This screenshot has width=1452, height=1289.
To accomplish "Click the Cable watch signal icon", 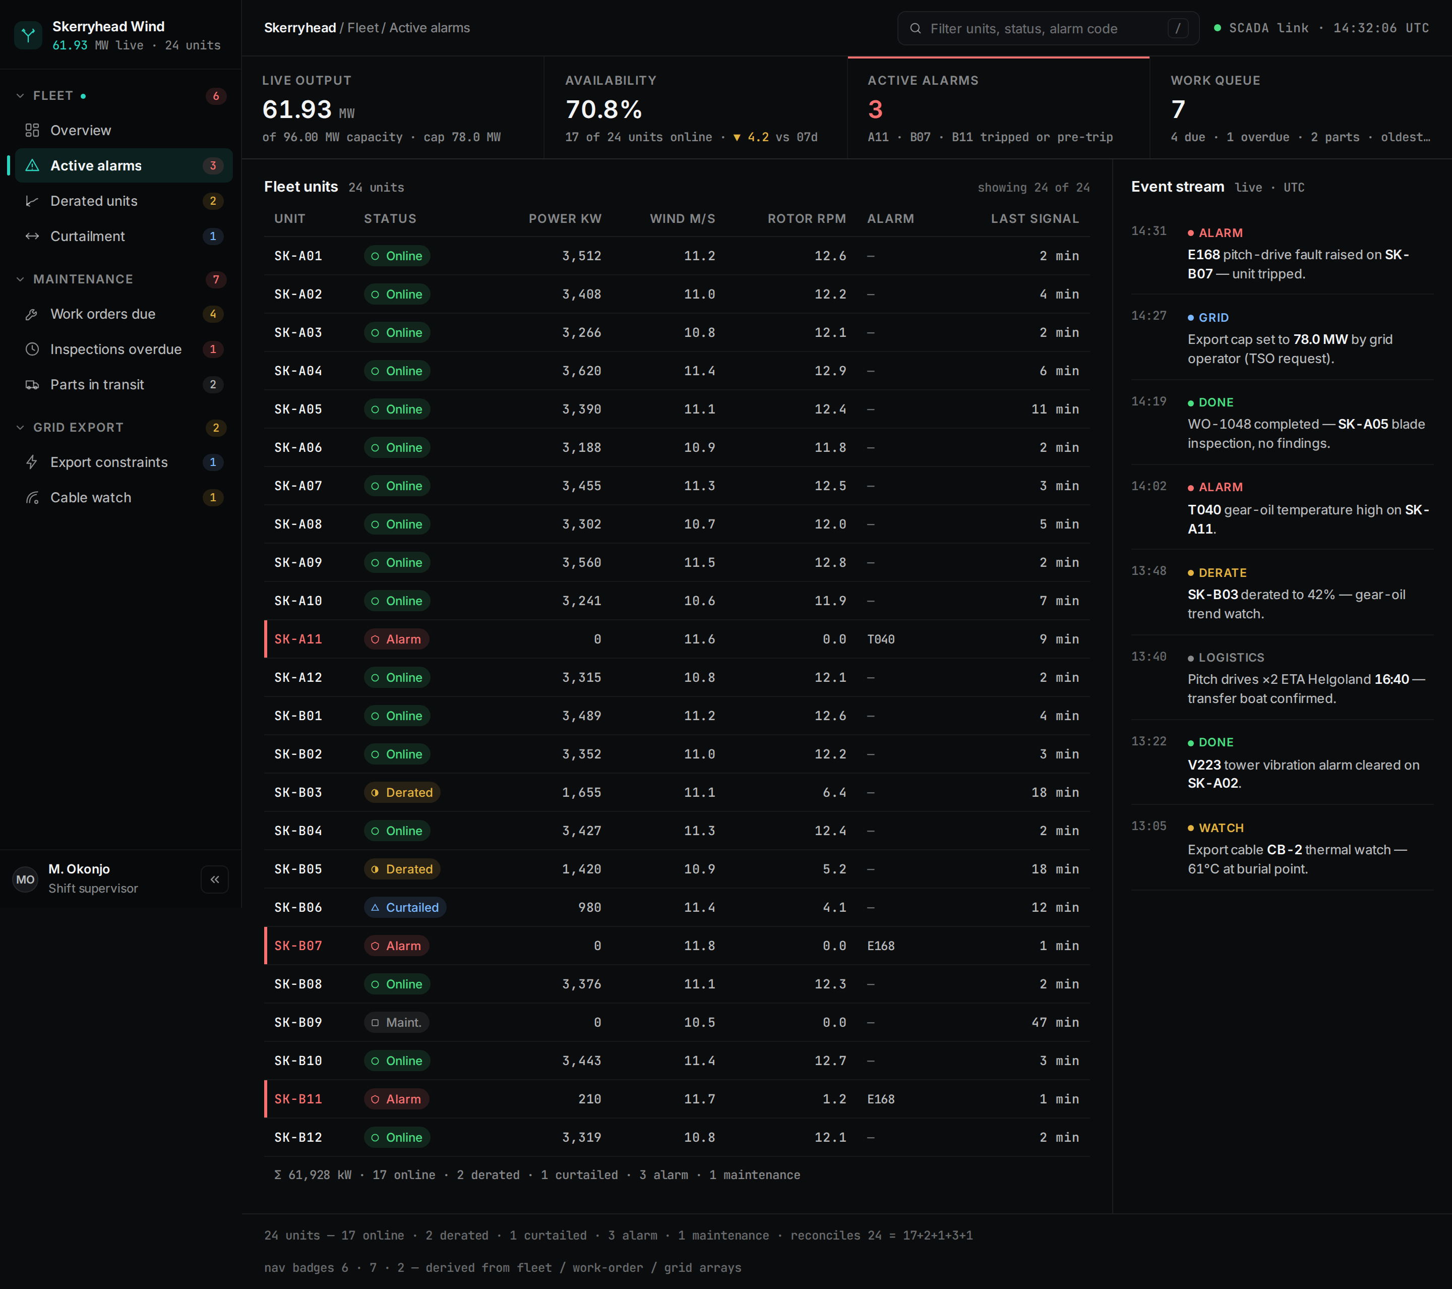I will (x=32, y=497).
